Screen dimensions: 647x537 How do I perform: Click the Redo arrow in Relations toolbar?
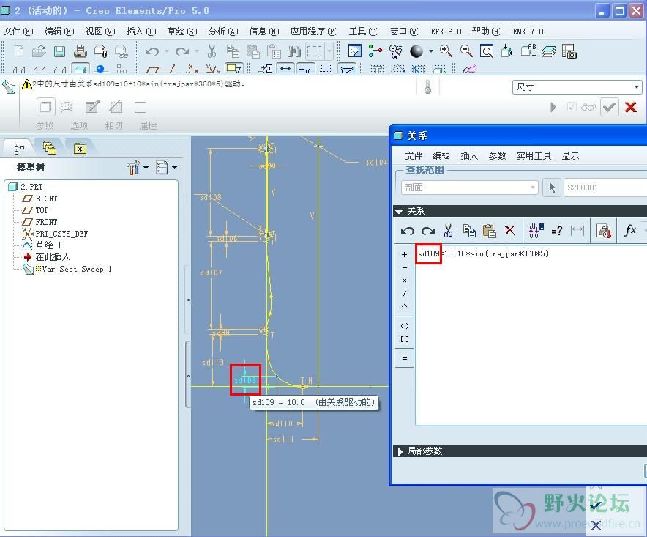428,231
